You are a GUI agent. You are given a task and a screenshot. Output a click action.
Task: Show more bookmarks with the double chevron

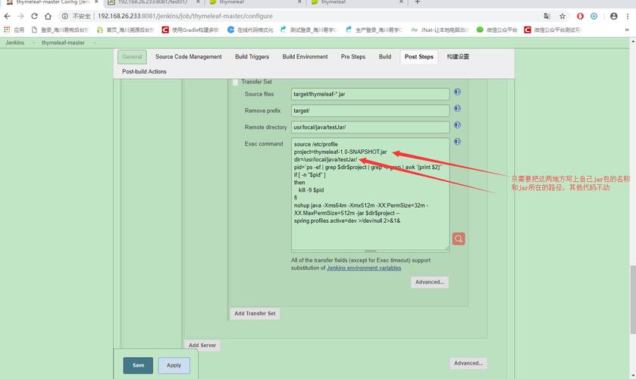(627, 30)
